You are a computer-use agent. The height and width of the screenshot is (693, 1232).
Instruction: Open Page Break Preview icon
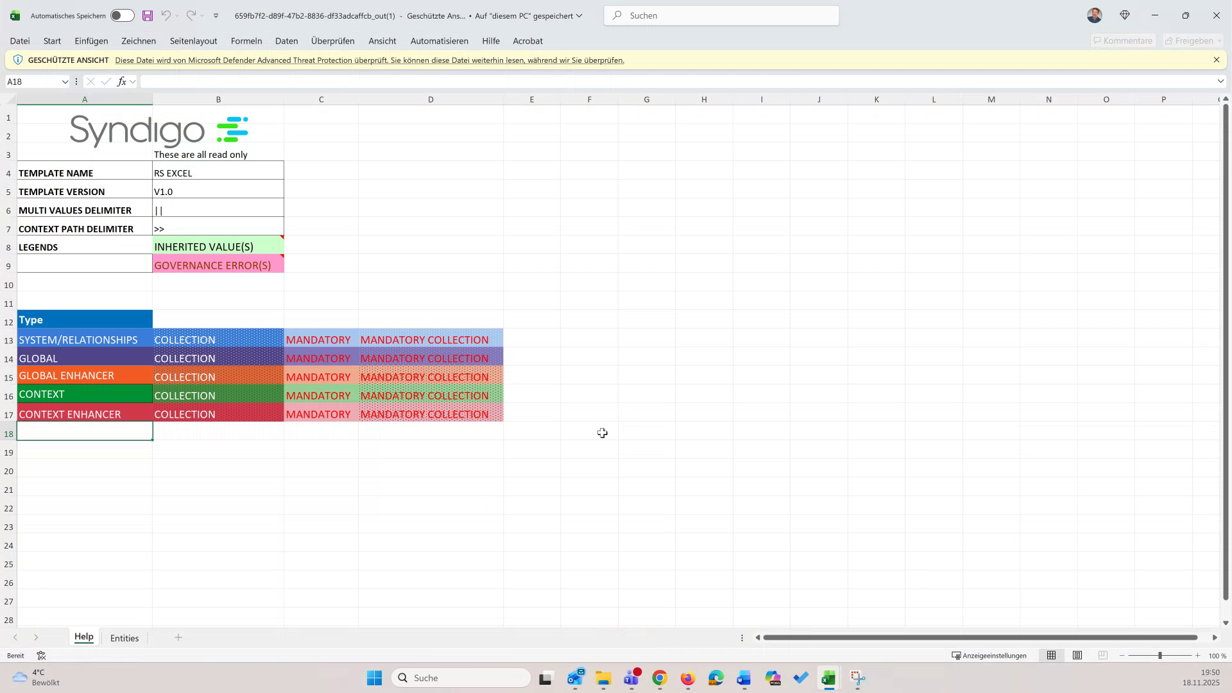pos(1102,655)
